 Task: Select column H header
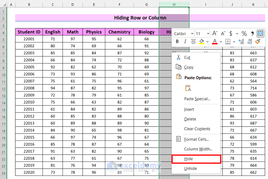pos(174,5)
